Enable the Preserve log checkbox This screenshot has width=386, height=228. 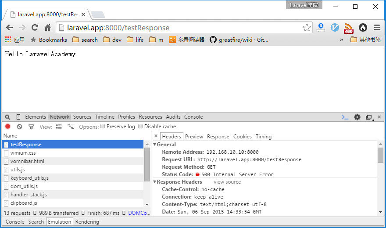103,126
